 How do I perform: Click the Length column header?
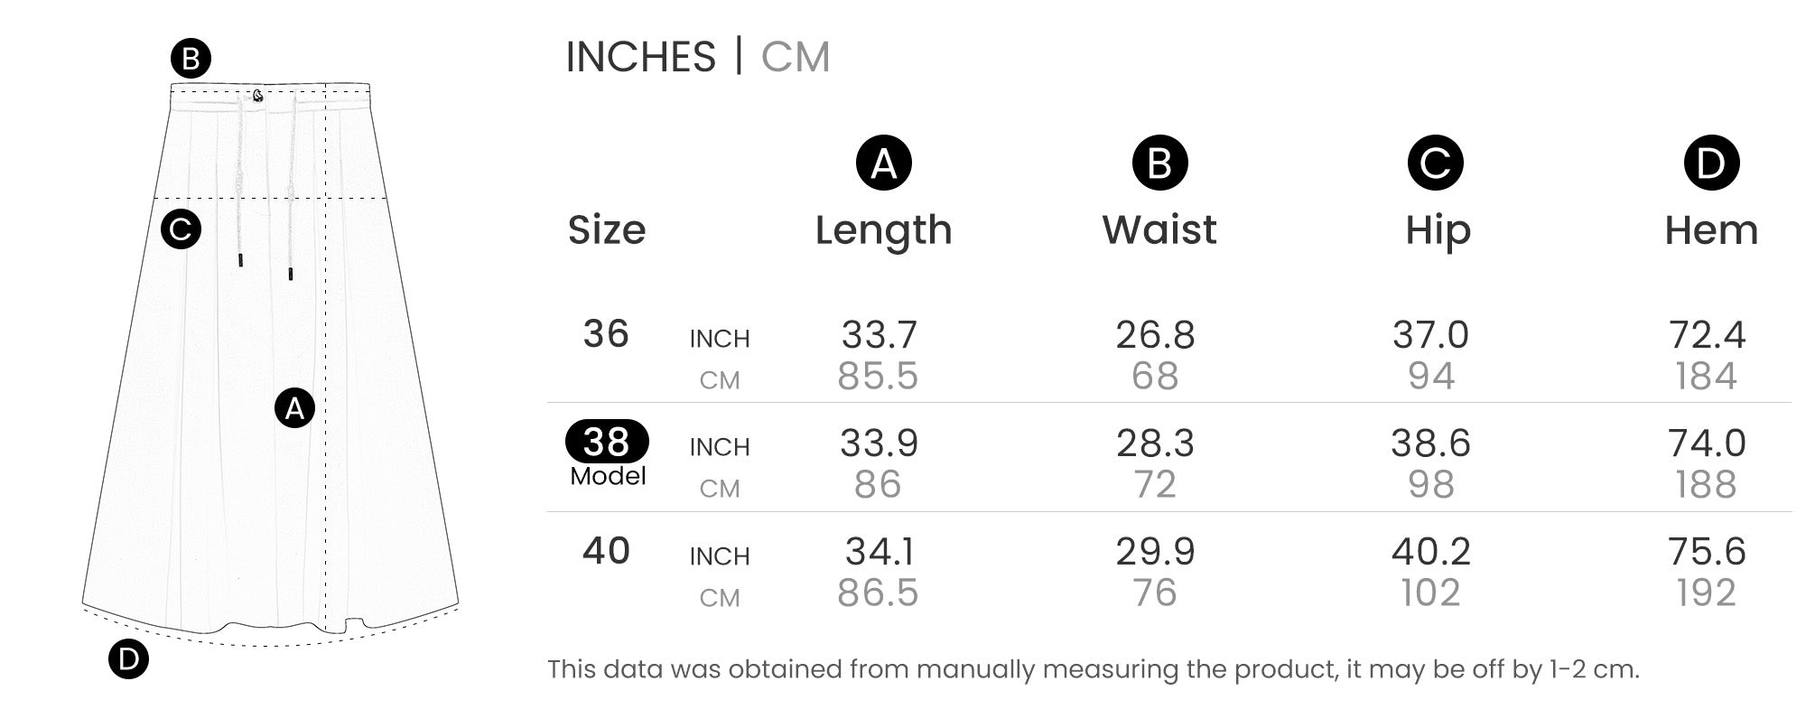[x=883, y=230]
